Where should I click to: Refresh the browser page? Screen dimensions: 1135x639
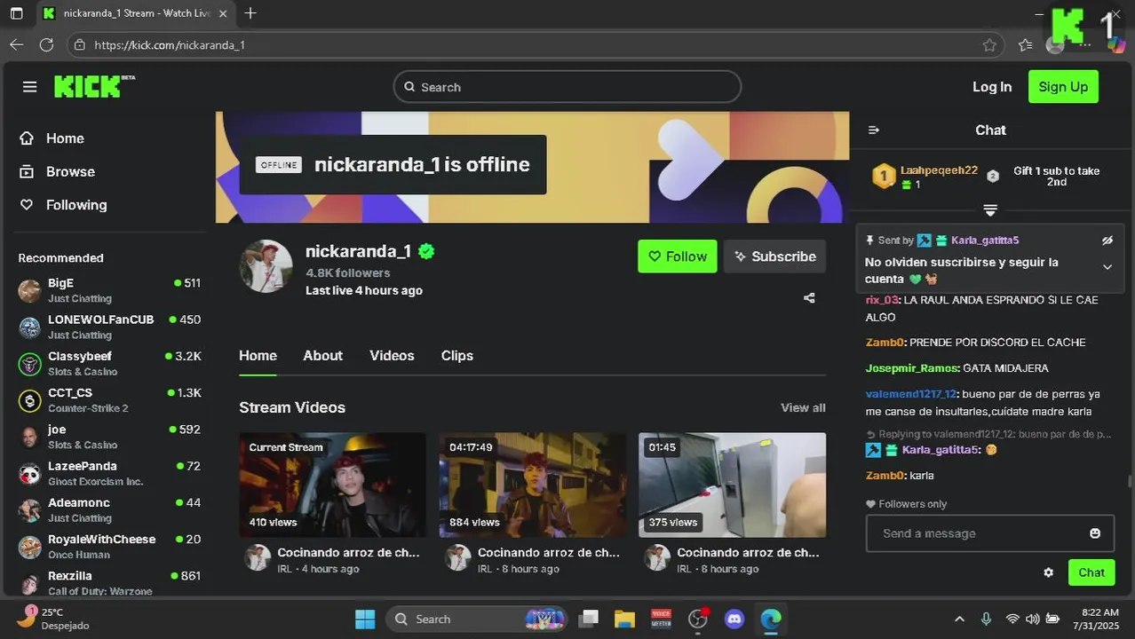coord(47,45)
